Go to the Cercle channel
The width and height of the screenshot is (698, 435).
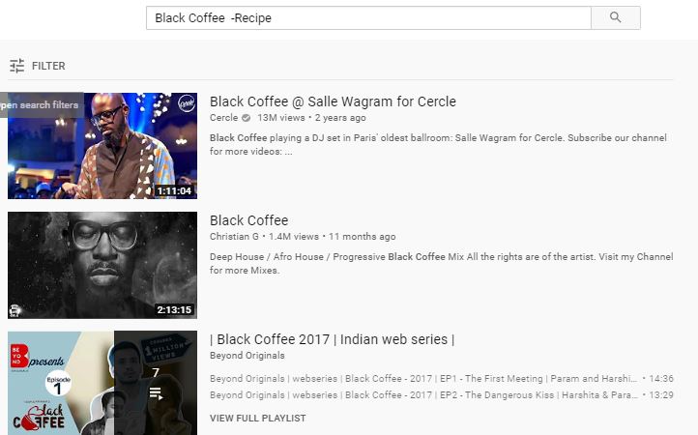coord(224,118)
